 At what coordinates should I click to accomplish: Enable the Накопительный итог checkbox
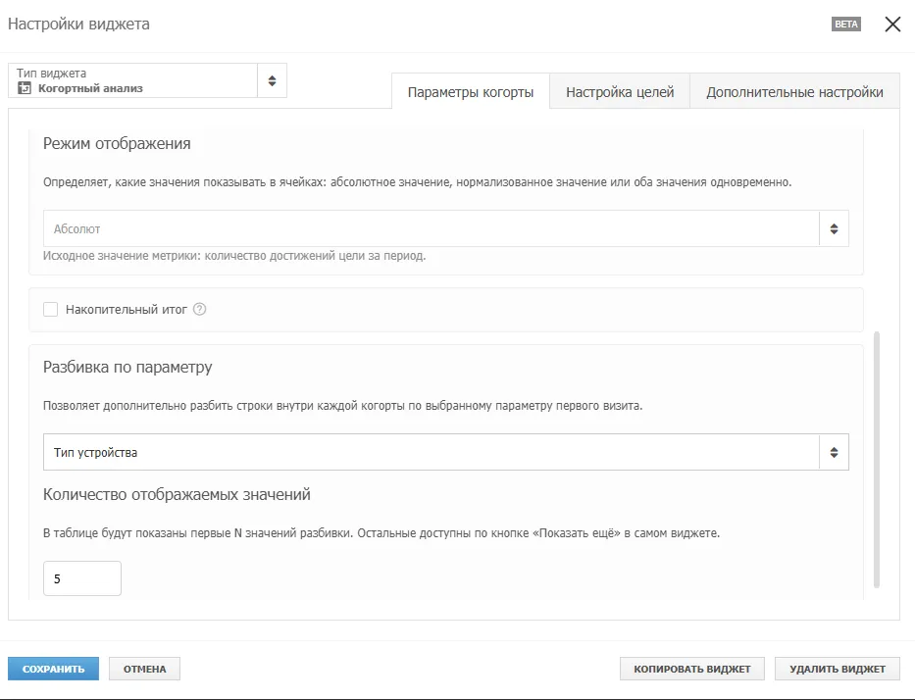coord(51,309)
